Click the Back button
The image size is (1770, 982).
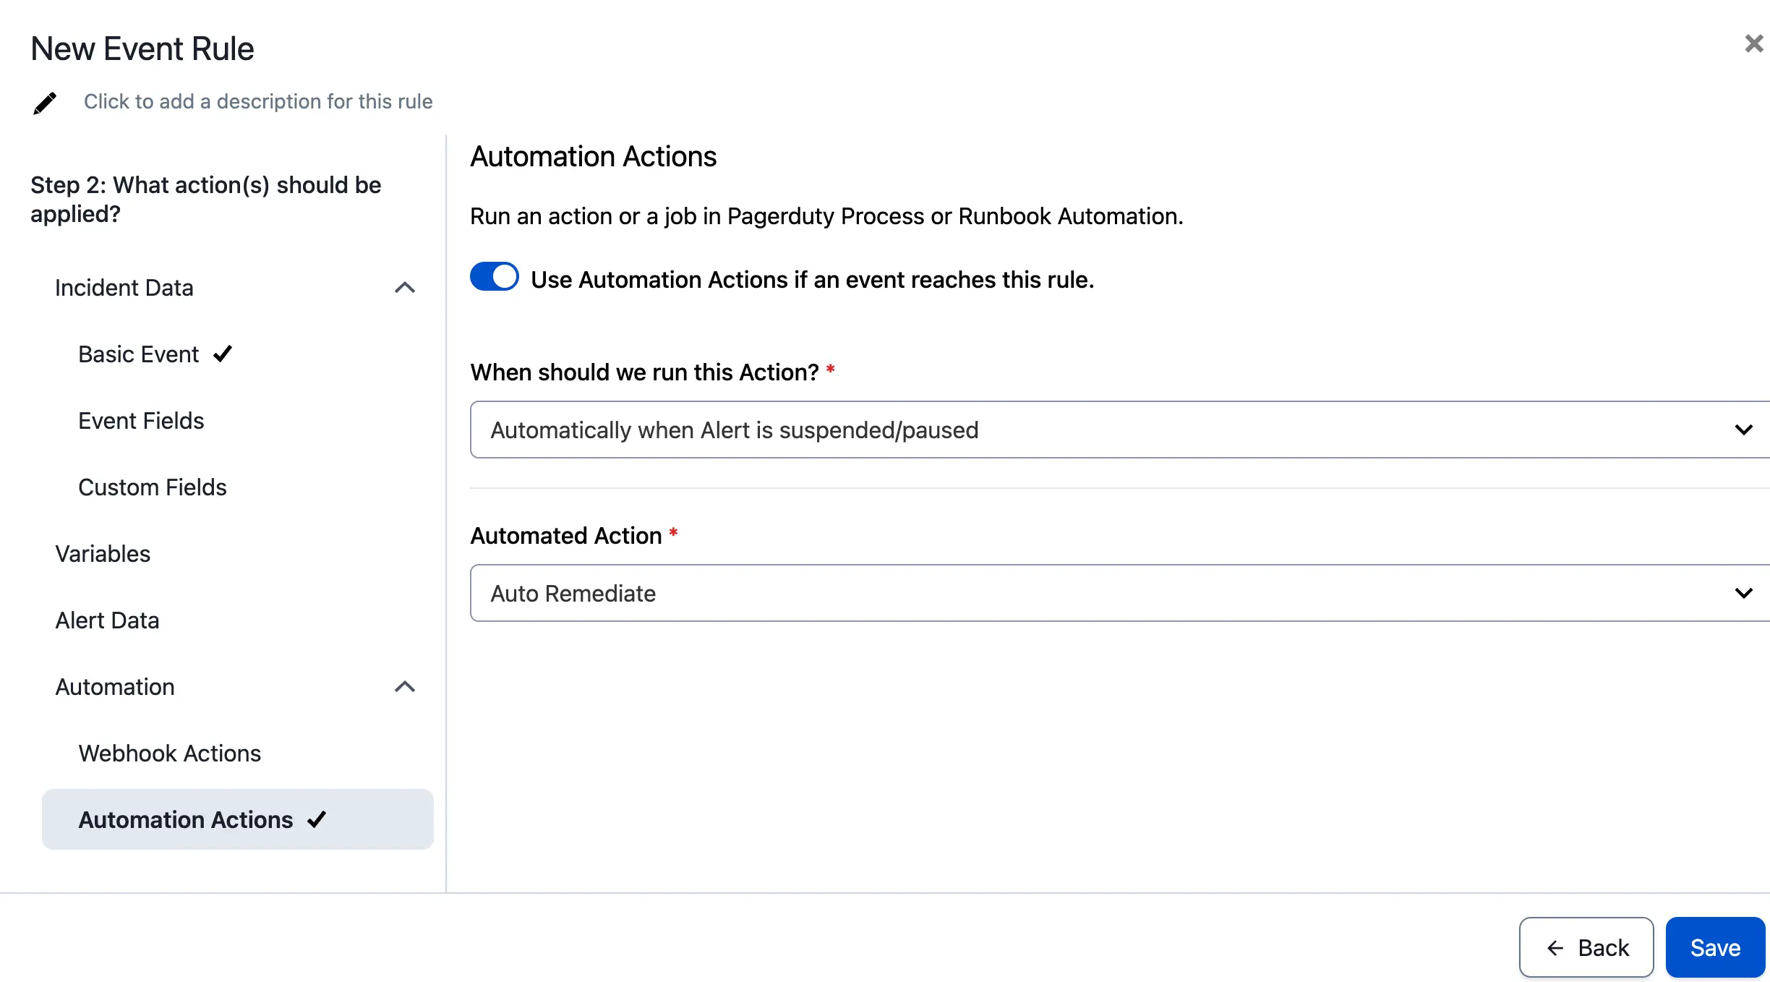(1586, 948)
